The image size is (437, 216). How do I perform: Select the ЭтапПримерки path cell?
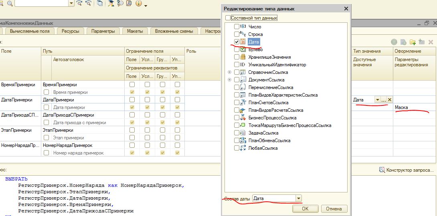tap(83, 130)
